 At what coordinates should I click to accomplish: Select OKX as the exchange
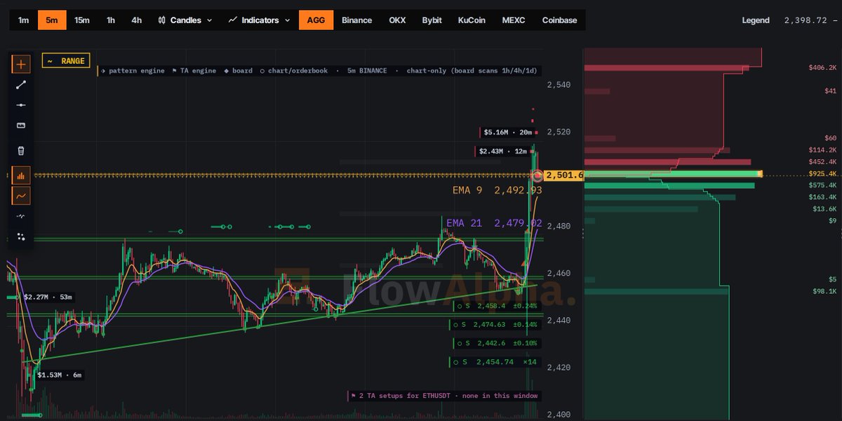(397, 20)
